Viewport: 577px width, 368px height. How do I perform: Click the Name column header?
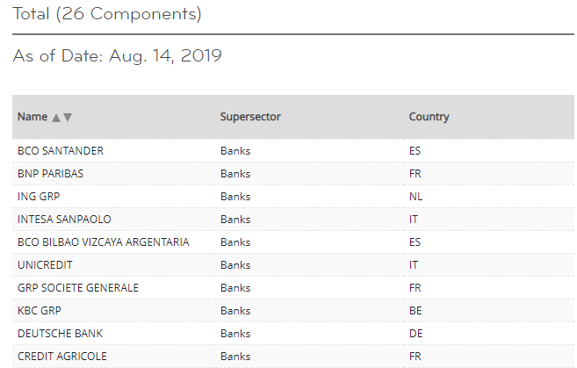(32, 117)
